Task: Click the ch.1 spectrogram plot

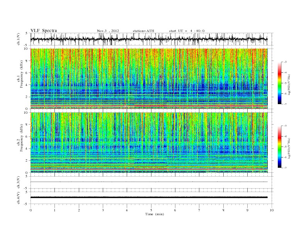Action: pos(149,79)
